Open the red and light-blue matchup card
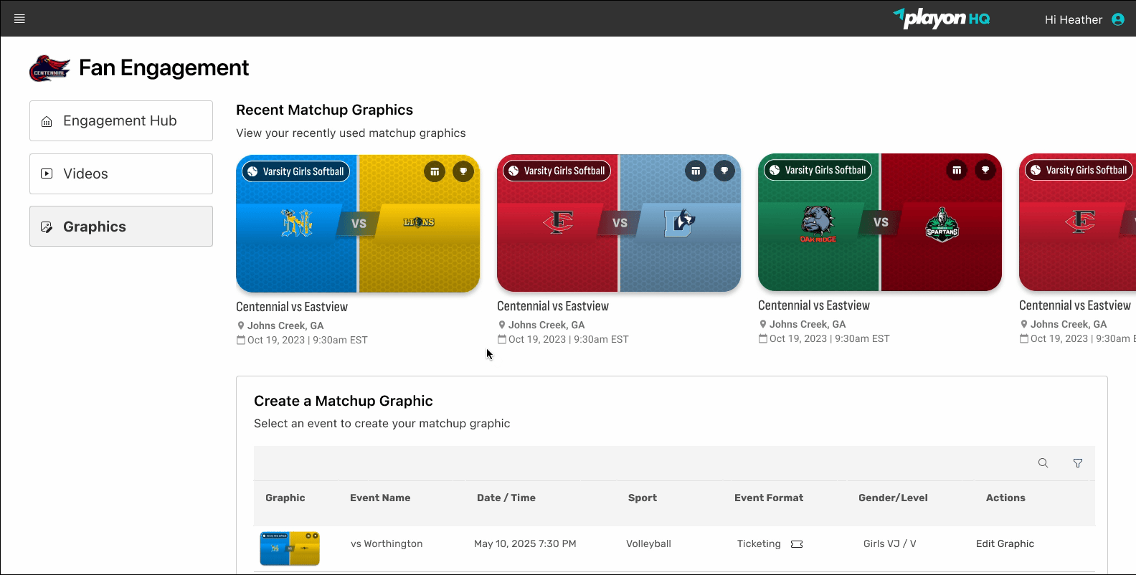This screenshot has height=575, width=1136. click(x=619, y=223)
